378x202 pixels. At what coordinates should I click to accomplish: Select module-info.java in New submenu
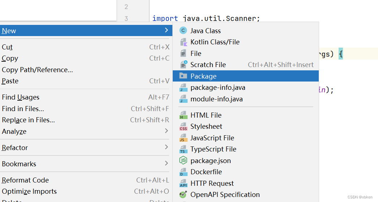tap(216, 99)
